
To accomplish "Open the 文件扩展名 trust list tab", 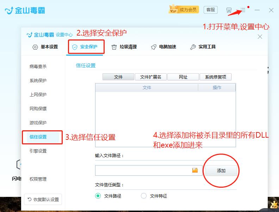I will coord(151,77).
